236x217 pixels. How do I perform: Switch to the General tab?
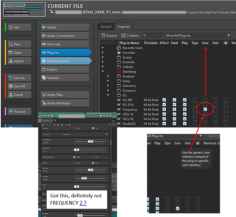106,27
